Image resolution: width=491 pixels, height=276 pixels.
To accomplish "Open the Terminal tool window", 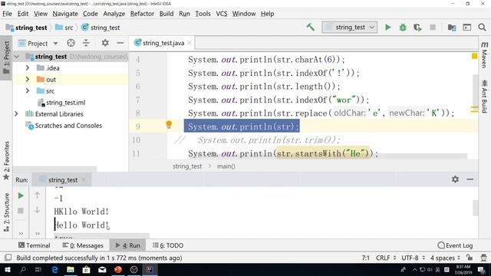I will [34, 245].
